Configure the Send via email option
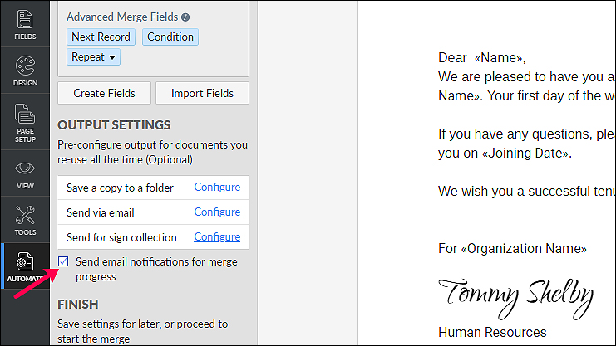Screen dimensions: 616x346 click(x=217, y=212)
